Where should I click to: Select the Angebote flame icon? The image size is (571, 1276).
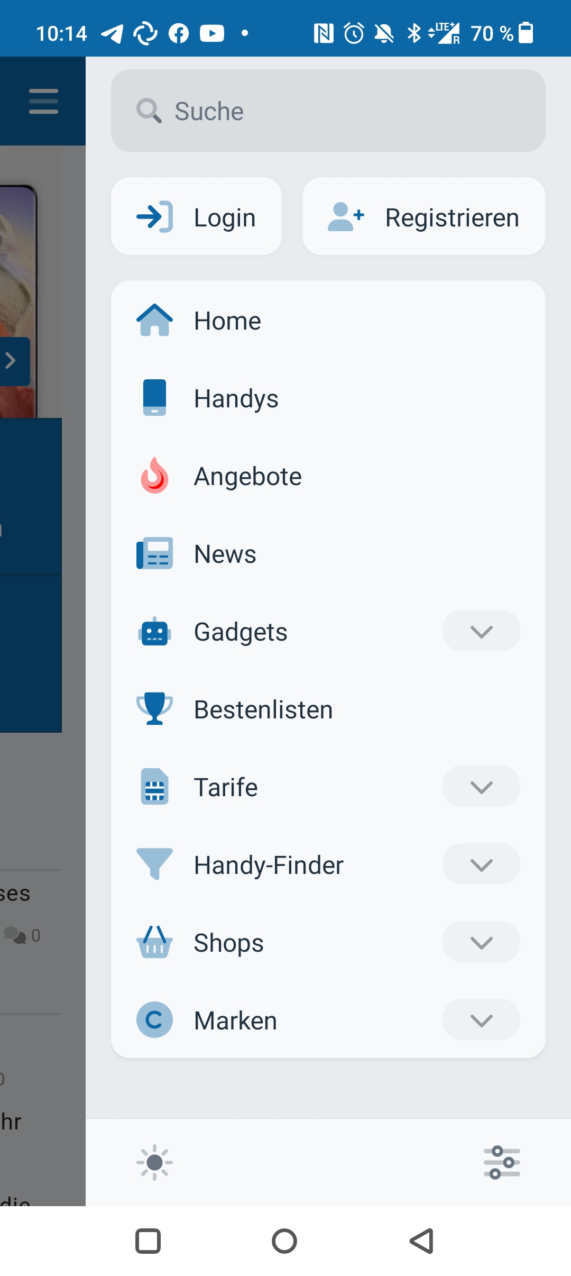point(154,475)
